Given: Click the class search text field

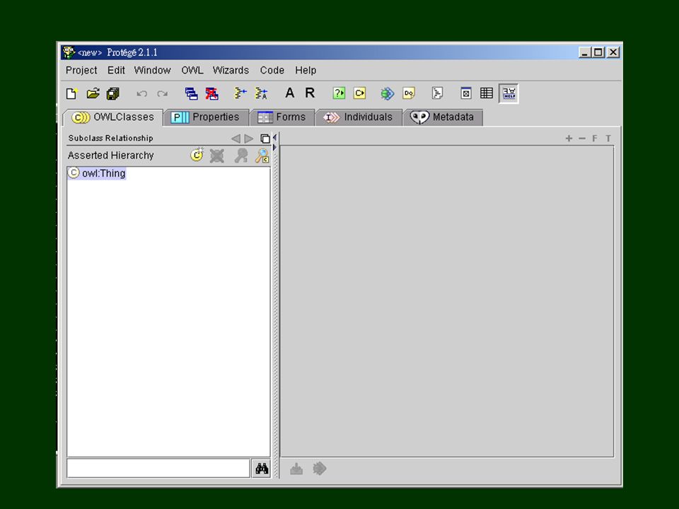Looking at the screenshot, I should pos(158,468).
